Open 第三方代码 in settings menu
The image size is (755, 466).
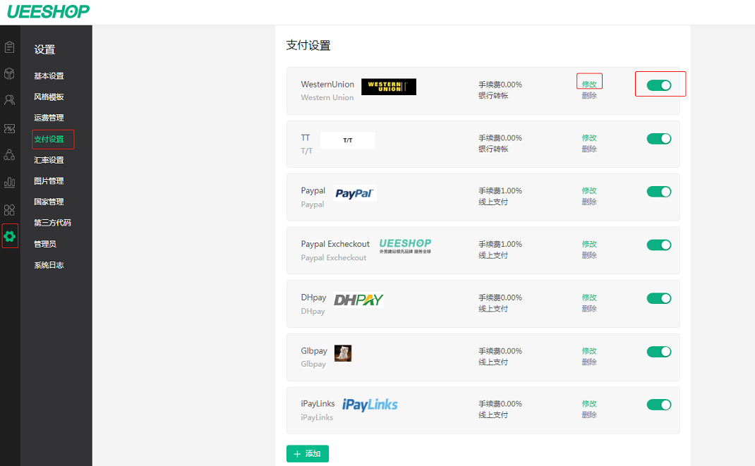click(52, 223)
